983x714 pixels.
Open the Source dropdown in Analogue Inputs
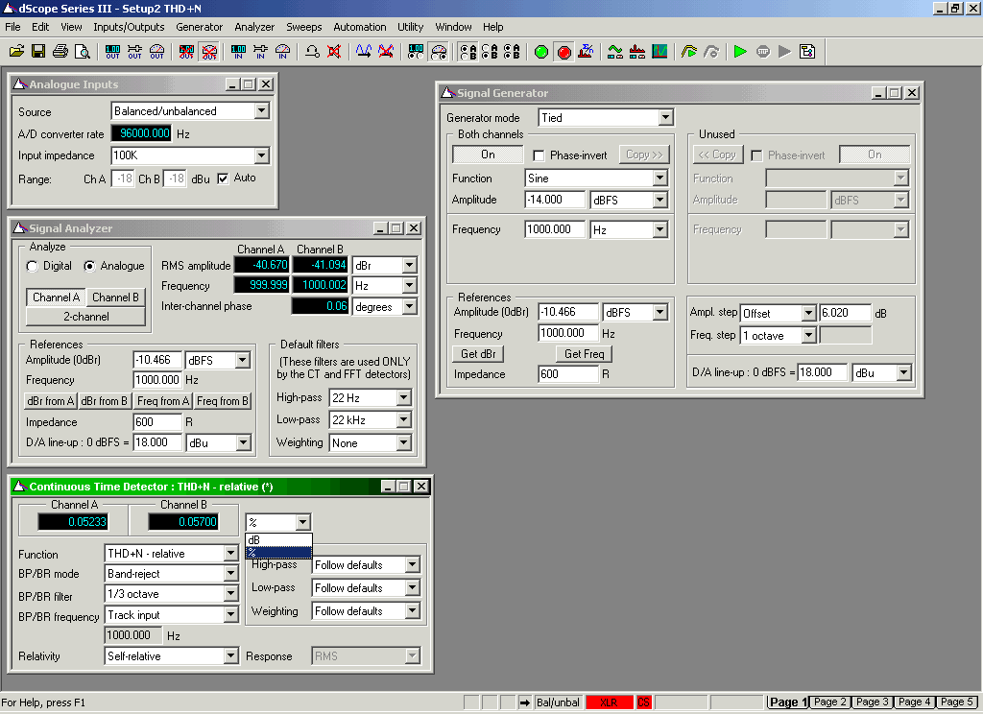[x=261, y=111]
